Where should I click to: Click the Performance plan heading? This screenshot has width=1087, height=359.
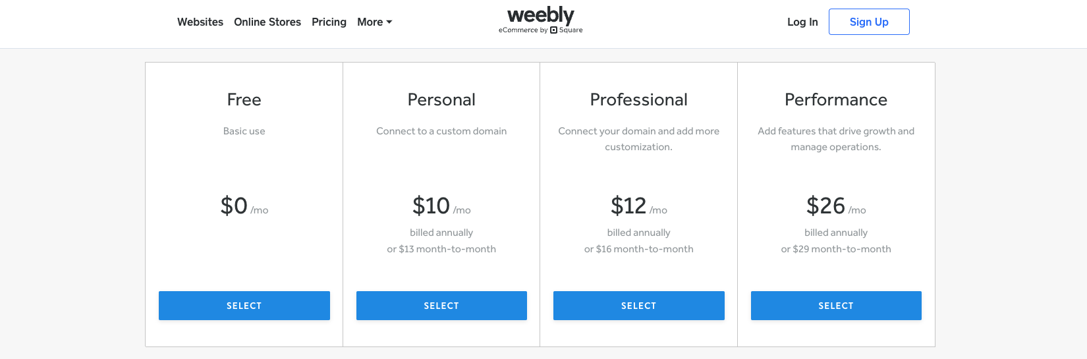(x=836, y=99)
